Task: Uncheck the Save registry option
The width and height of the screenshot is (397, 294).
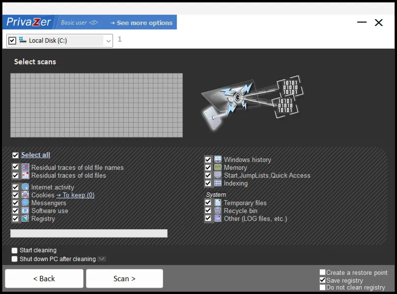Action: click(322, 280)
